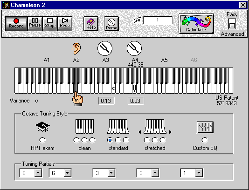Click the Redo button

(65, 24)
